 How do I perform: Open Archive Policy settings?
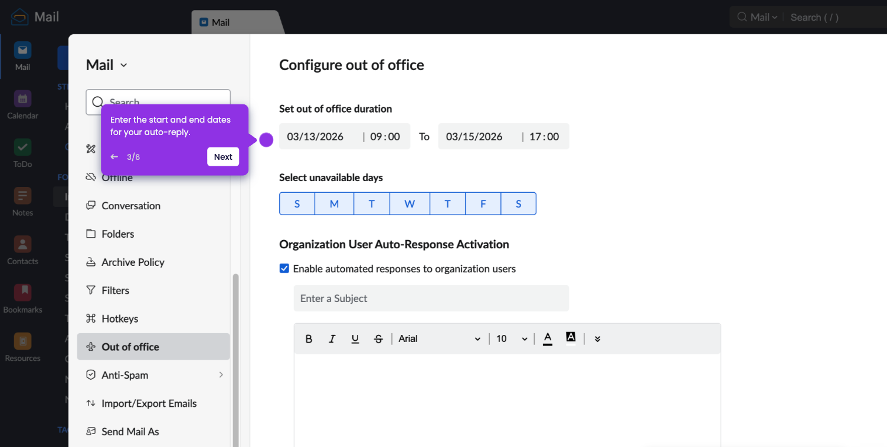(x=153, y=262)
